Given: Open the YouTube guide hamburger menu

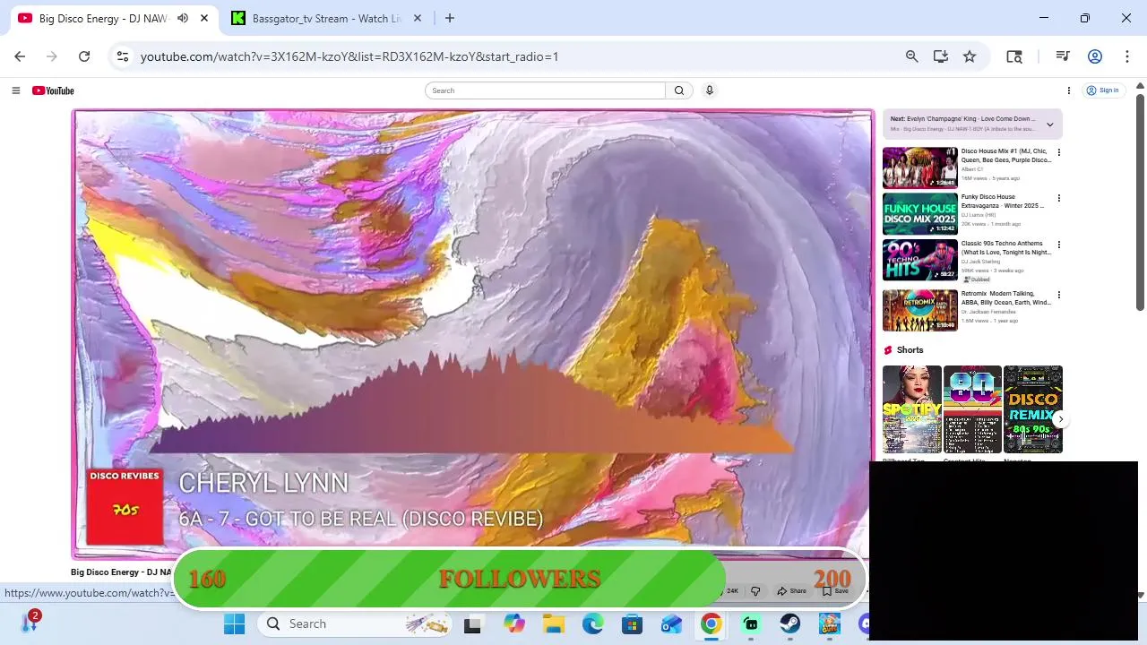Looking at the screenshot, I should 15,90.
